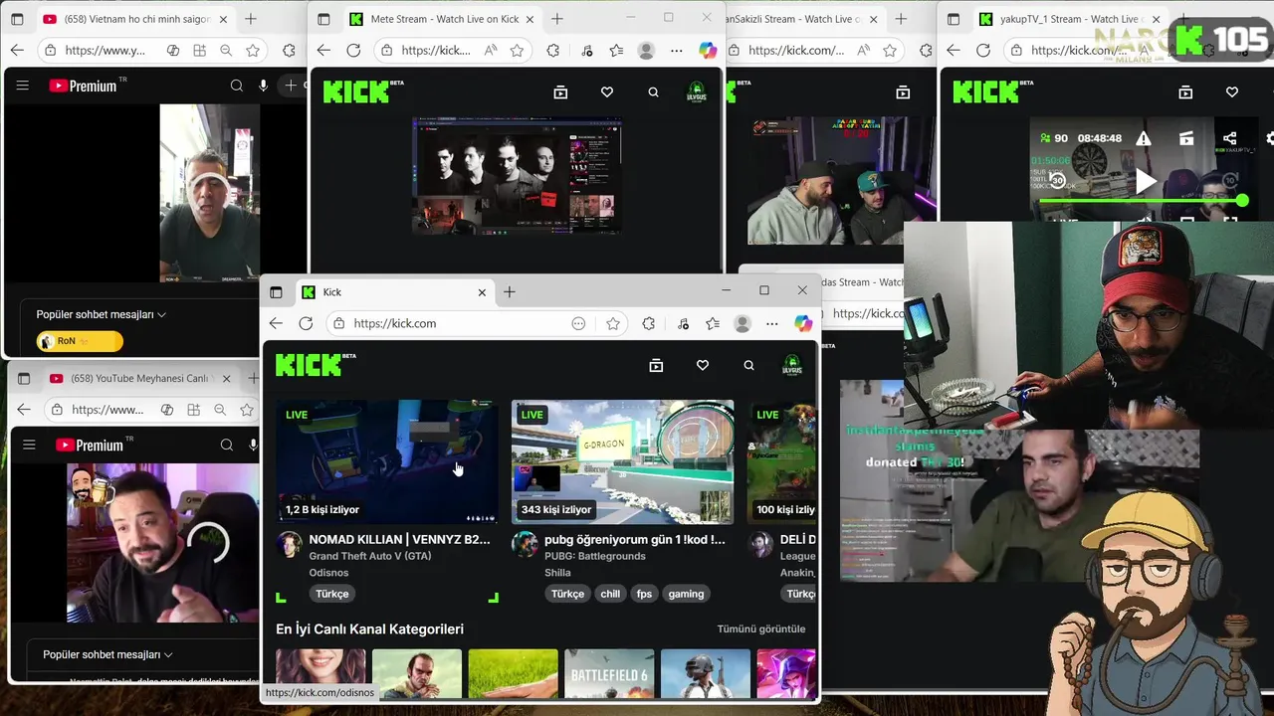Open YouTube Meyhanesi hamburger menu

29,446
